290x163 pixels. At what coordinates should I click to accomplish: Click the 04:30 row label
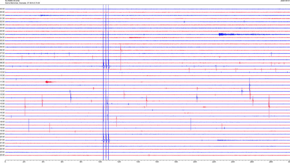(x=2, y=37)
